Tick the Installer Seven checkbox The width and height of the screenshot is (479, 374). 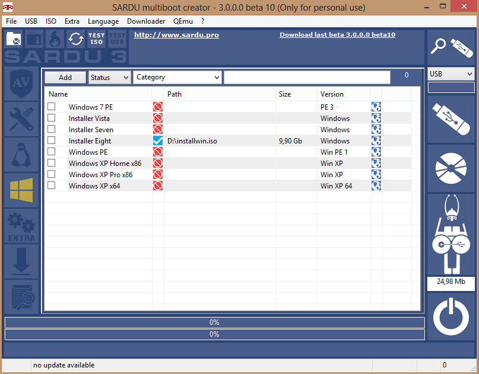coord(51,129)
